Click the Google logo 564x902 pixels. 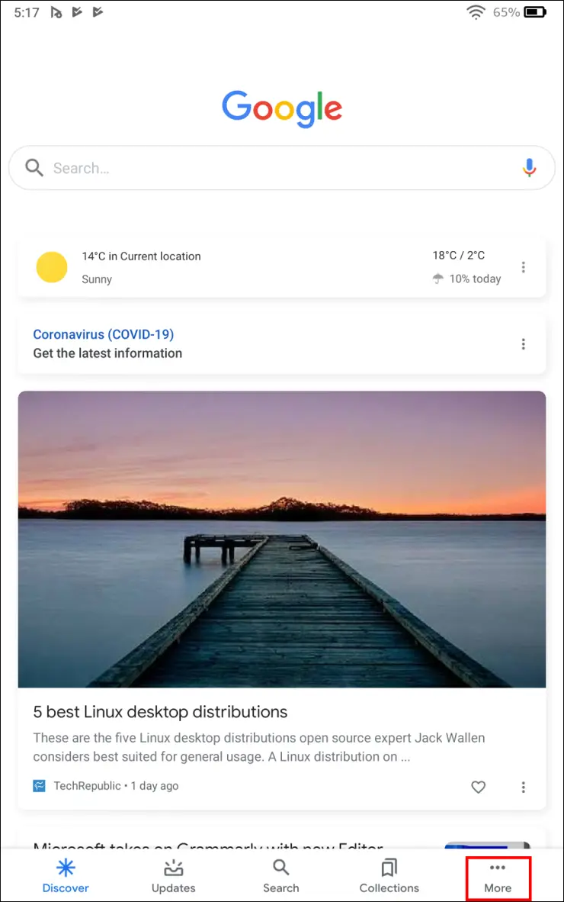[x=282, y=108]
